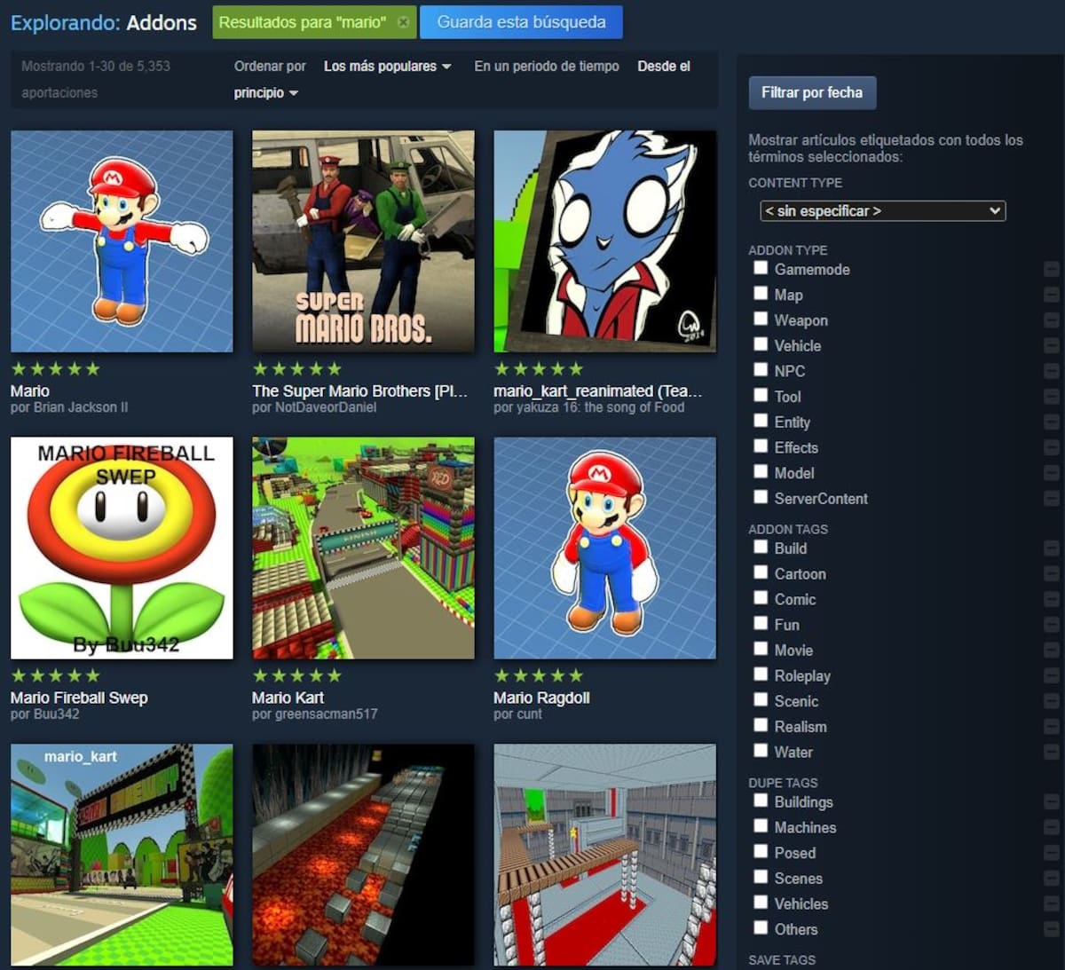The image size is (1065, 970).
Task: Enable the Effects checkbox
Action: (x=761, y=446)
